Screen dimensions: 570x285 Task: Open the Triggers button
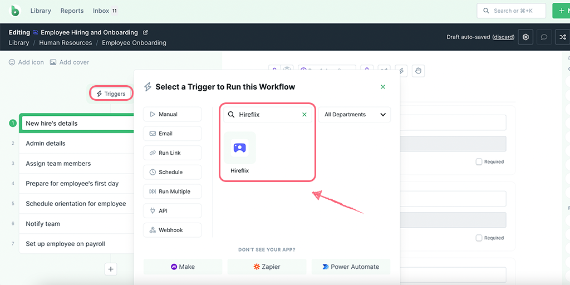[111, 94]
